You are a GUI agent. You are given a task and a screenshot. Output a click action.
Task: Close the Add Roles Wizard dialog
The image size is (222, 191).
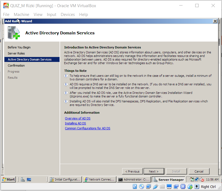[215, 21]
